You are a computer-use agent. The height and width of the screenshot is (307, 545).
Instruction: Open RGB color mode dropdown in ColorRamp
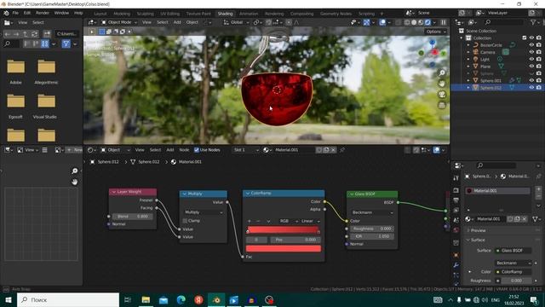click(x=289, y=221)
